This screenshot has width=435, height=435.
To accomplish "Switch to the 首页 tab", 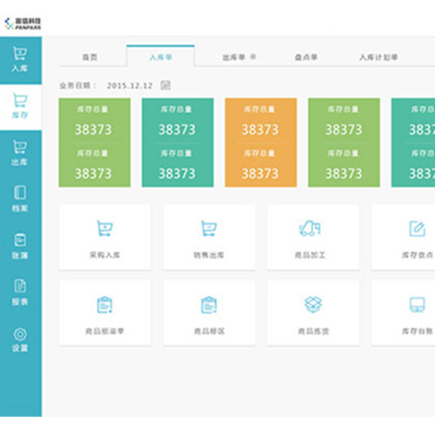I will [x=90, y=57].
